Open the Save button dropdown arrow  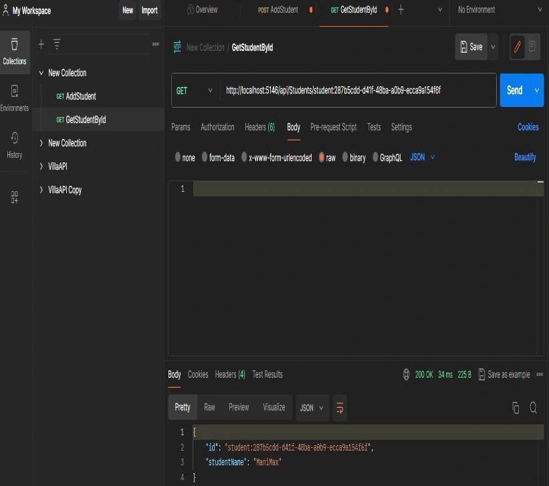click(x=493, y=47)
